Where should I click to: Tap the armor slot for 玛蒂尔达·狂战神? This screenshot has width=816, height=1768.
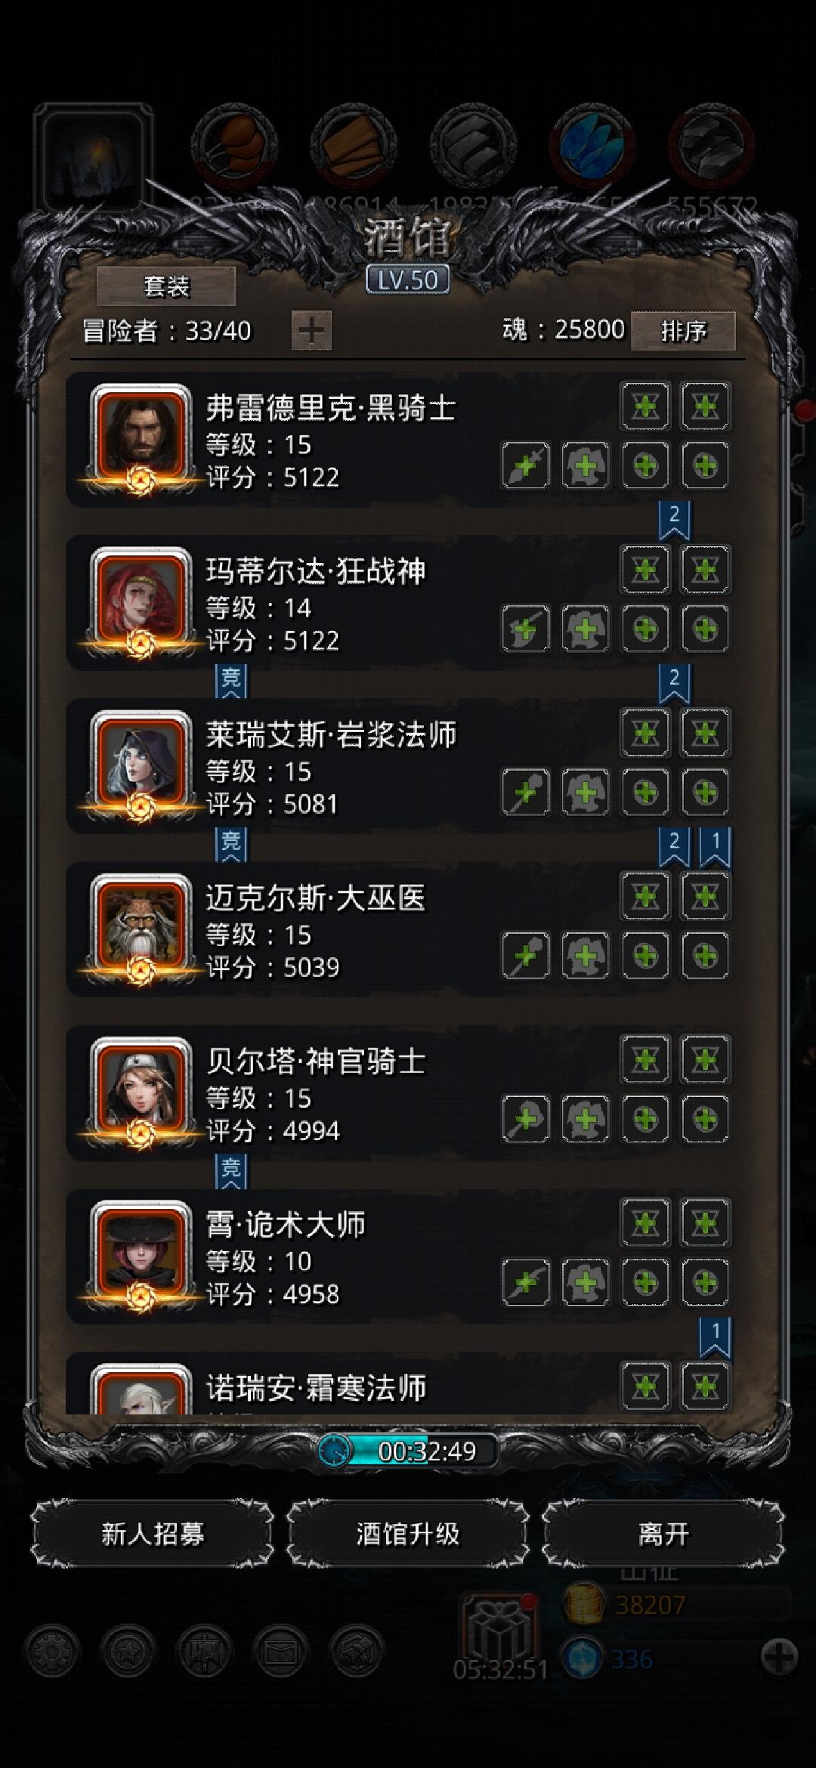click(x=586, y=629)
